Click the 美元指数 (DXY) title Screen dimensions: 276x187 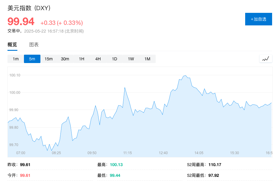29,8
